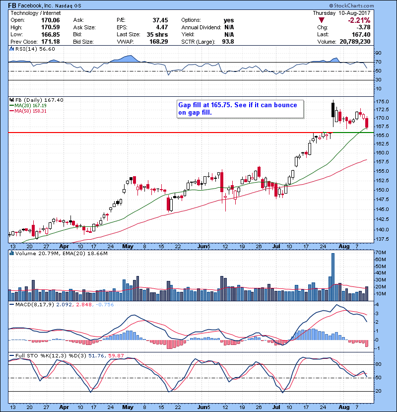Click the 137.5 price axis label
Viewport: 397px width, 412px height.
point(382,239)
